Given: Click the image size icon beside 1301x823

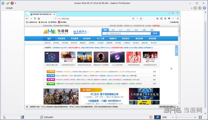Looking at the screenshot, I should pos(42,117).
